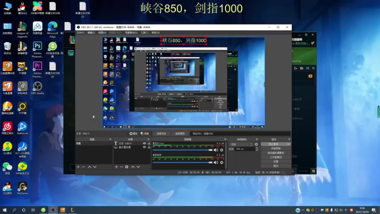
Task: Adjust the 桌面音频 volume slider
Action: click(x=182, y=162)
